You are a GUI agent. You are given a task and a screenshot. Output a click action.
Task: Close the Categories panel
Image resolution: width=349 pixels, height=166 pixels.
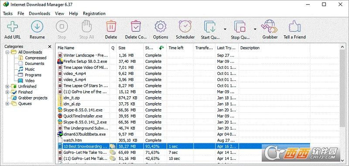(x=50, y=47)
